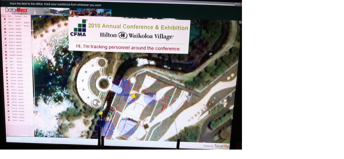Click the green check status icon for Anchor 2
This screenshot has width=344, height=159.
pyautogui.click(x=5, y=42)
